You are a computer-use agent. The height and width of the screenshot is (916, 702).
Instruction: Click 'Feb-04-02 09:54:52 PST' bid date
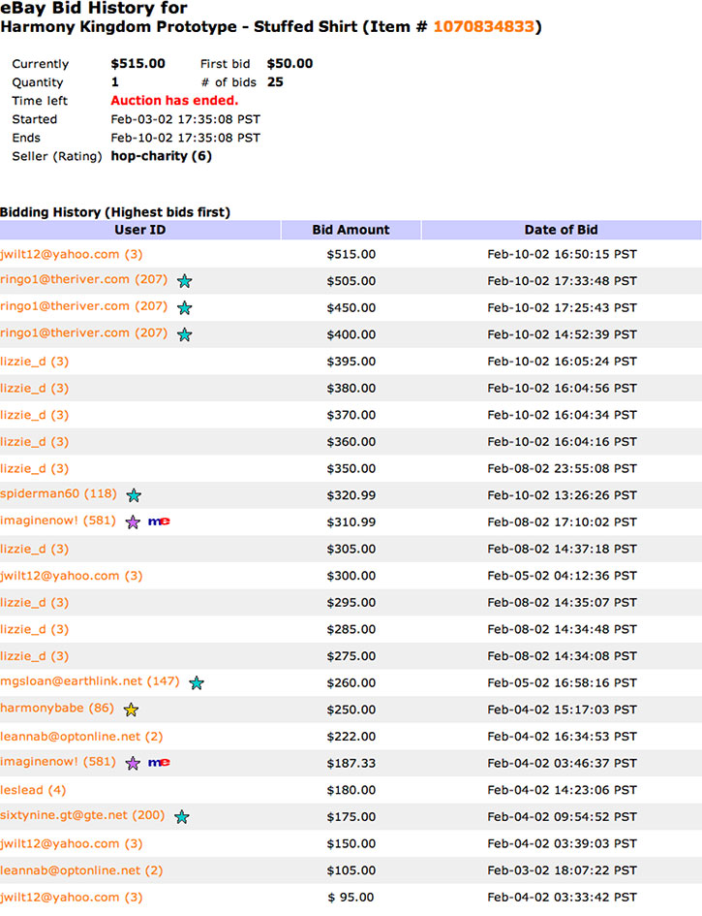562,817
